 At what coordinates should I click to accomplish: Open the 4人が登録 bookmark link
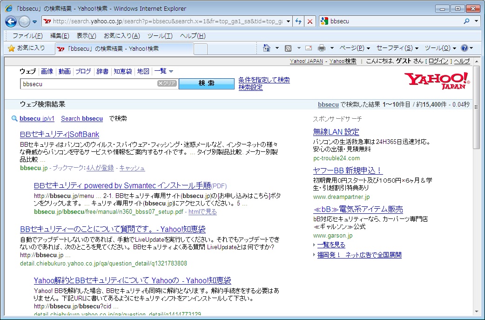(x=100, y=168)
